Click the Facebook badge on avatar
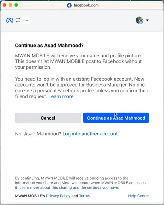The height and width of the screenshot is (205, 164). tap(141, 22)
